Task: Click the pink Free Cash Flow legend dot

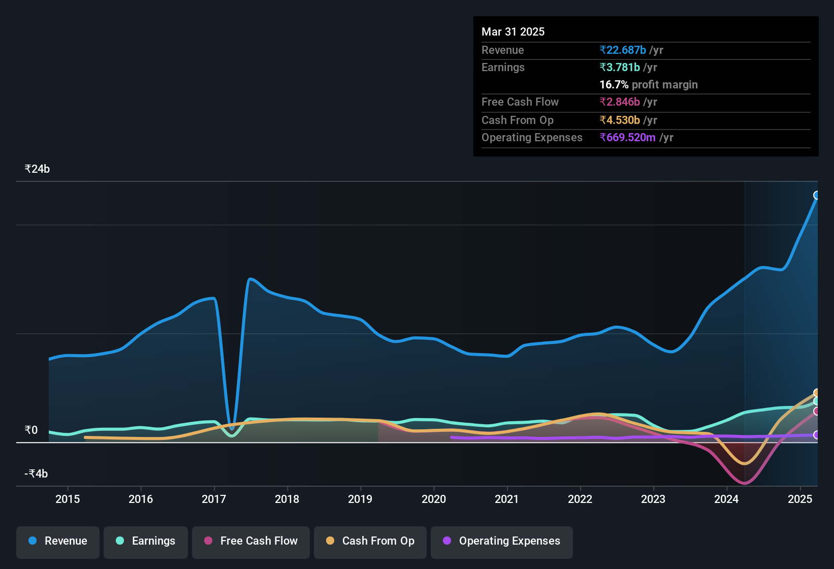Action: pos(208,541)
